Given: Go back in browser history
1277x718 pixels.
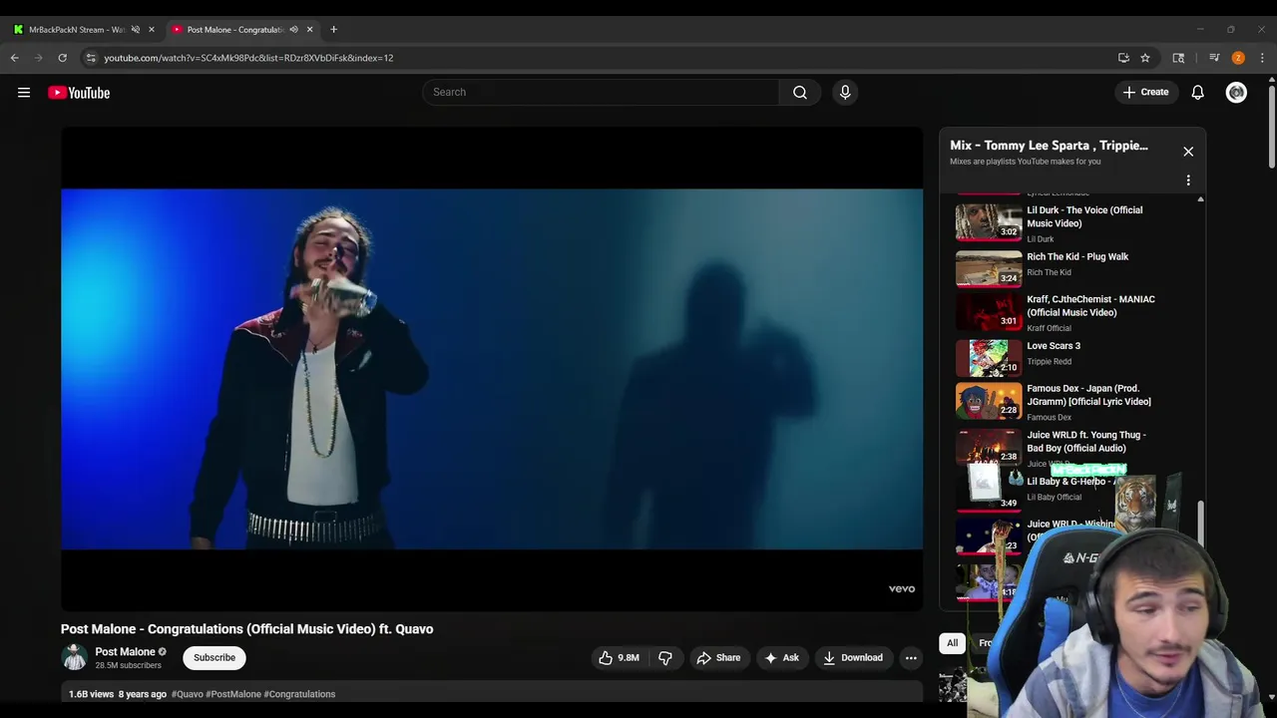Looking at the screenshot, I should pyautogui.click(x=15, y=58).
